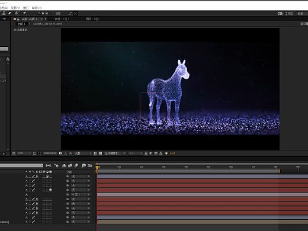Click the reset exposure icon

point(166,153)
